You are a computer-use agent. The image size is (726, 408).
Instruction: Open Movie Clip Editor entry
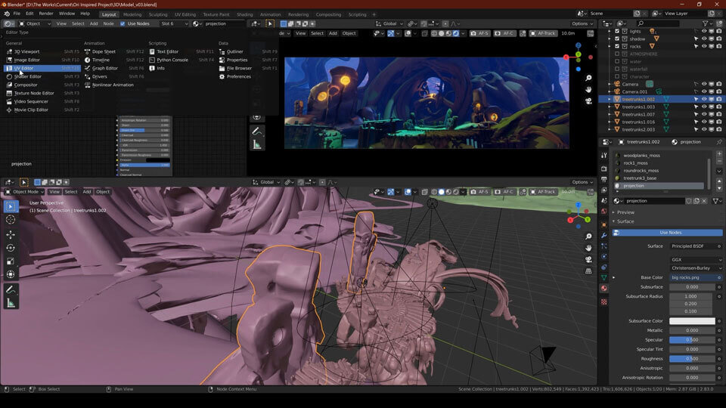pyautogui.click(x=42, y=110)
